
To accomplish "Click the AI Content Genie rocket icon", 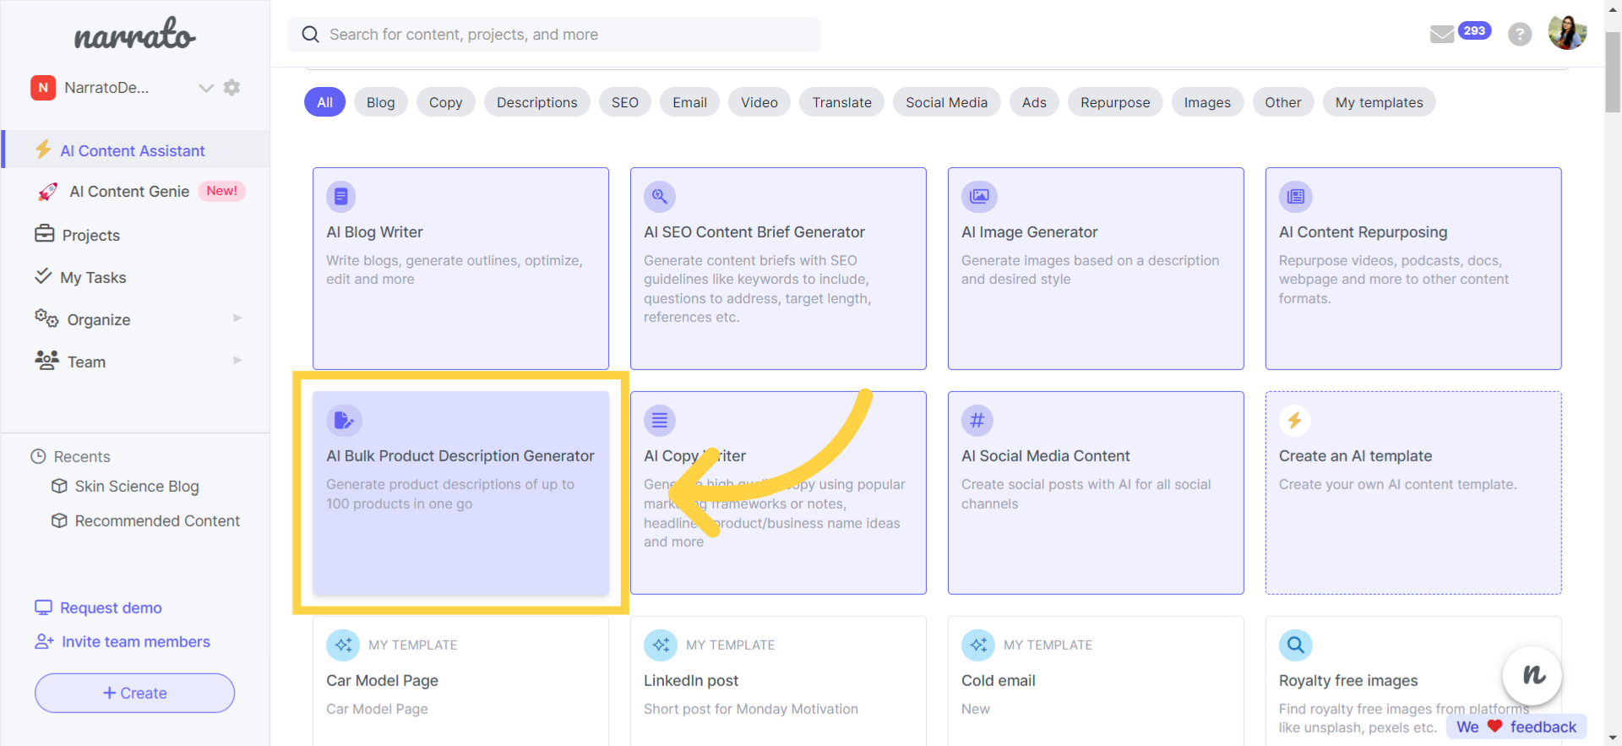I will 47,192.
